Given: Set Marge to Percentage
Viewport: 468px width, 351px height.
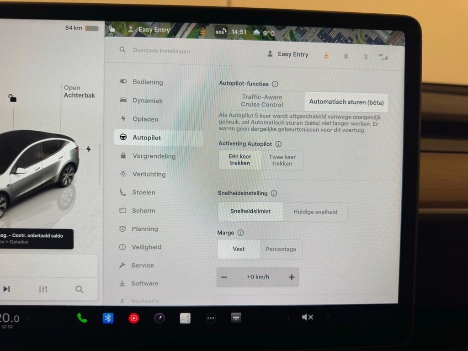Looking at the screenshot, I should click(x=281, y=249).
